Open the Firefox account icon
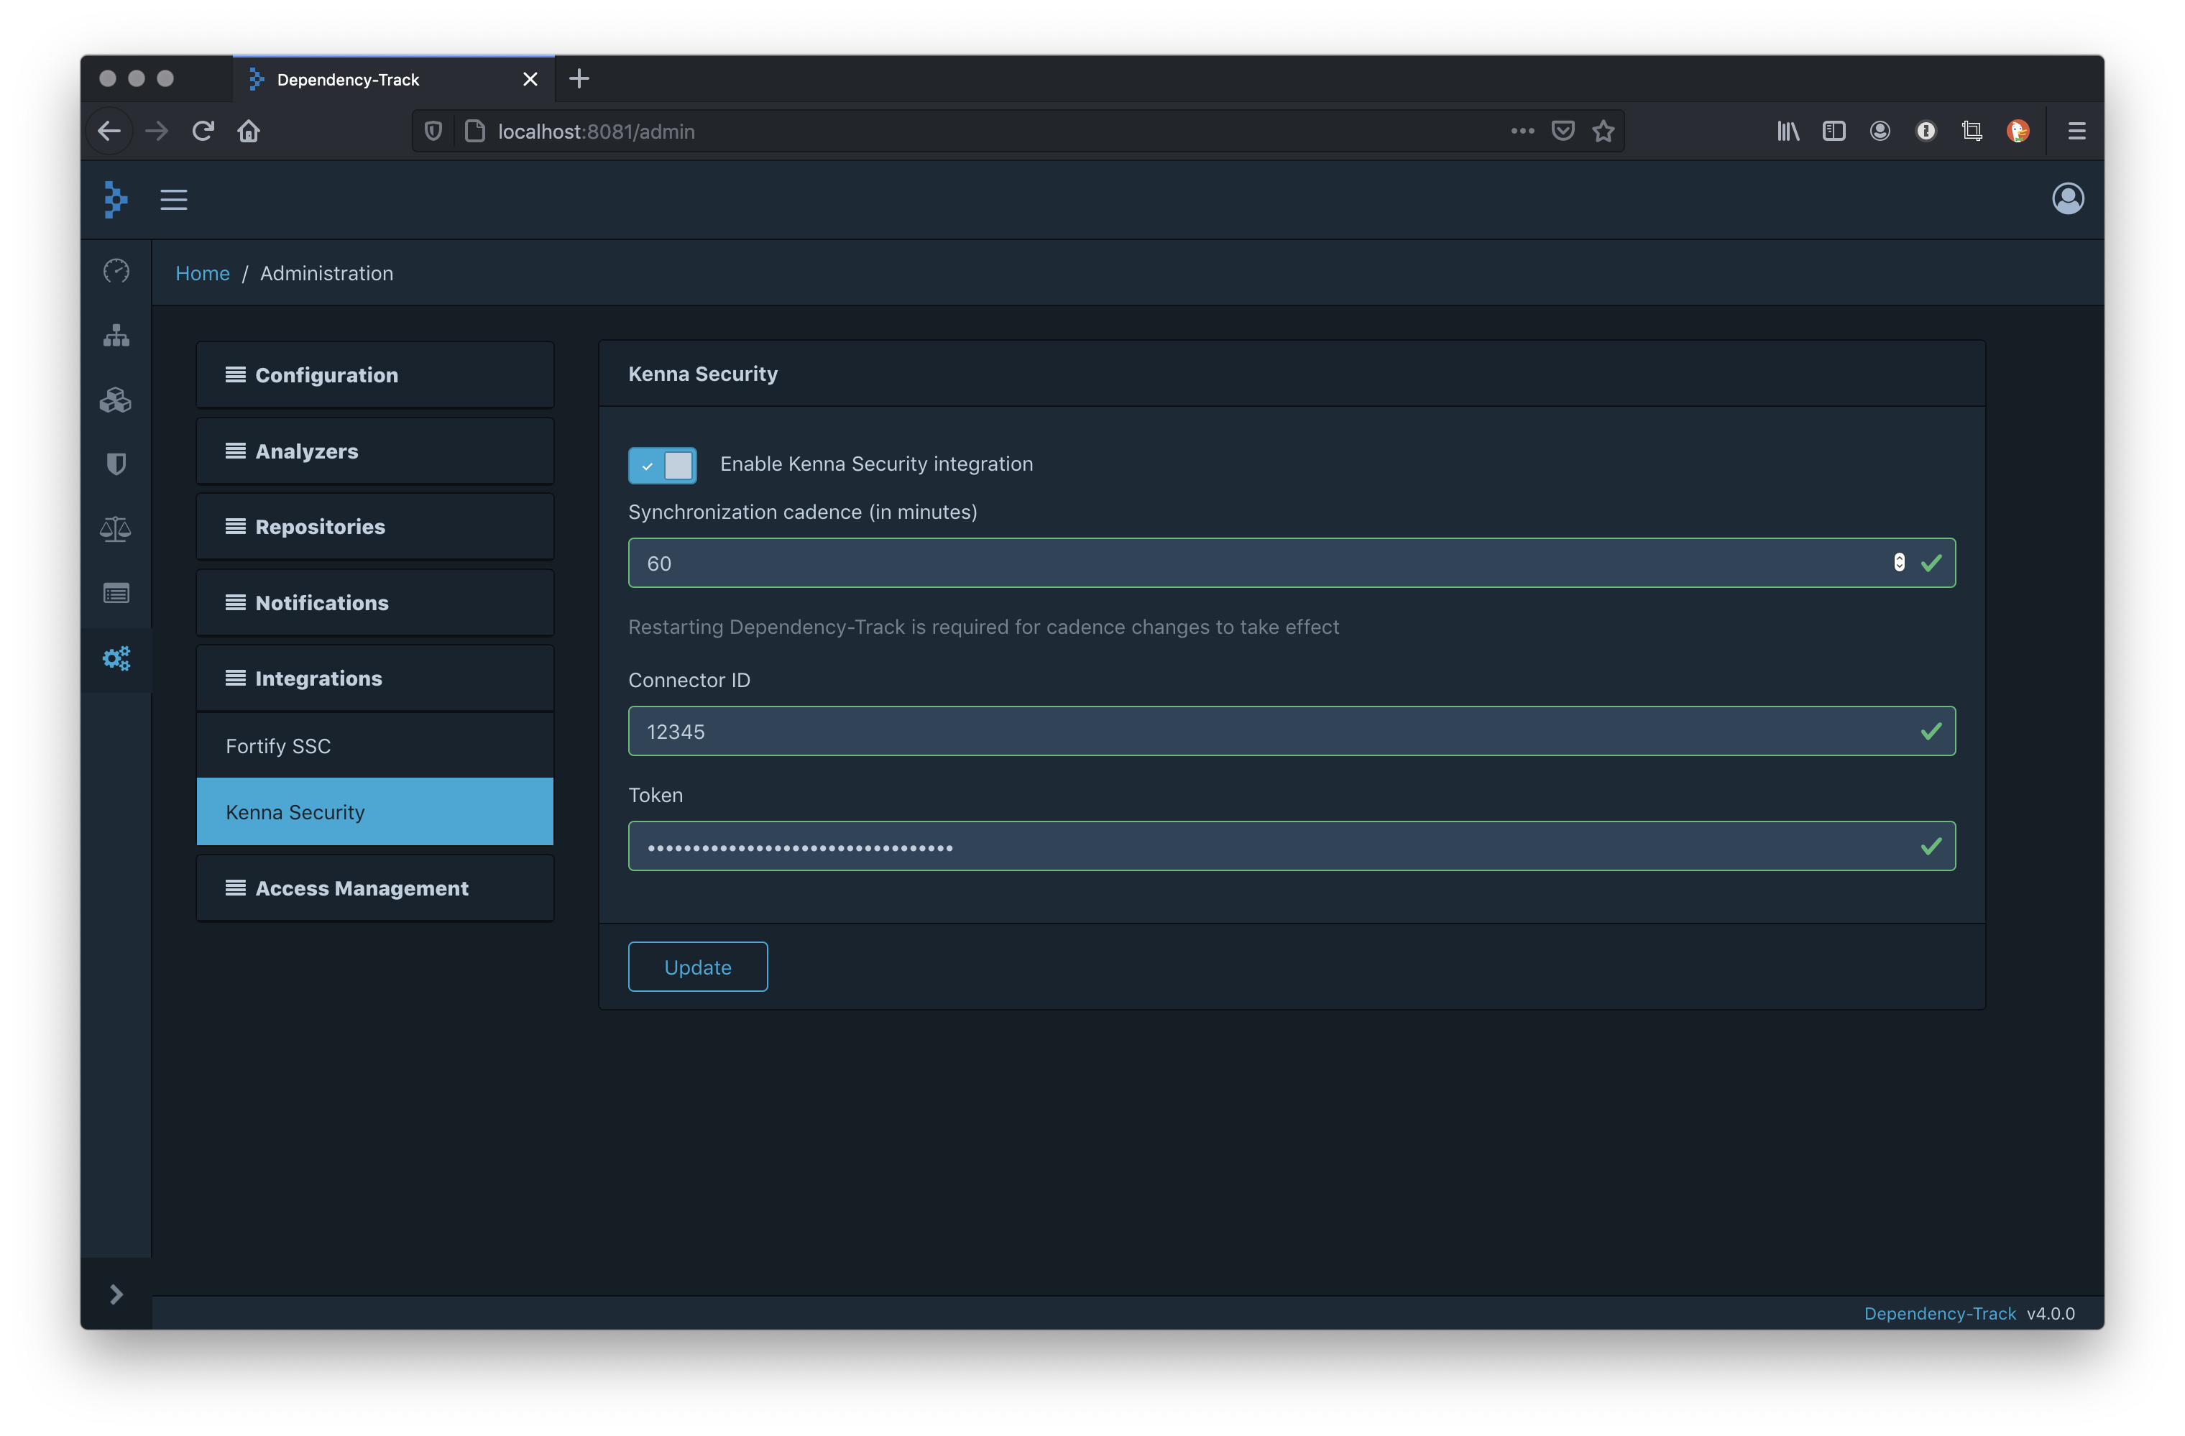This screenshot has height=1436, width=2185. pyautogui.click(x=1880, y=132)
